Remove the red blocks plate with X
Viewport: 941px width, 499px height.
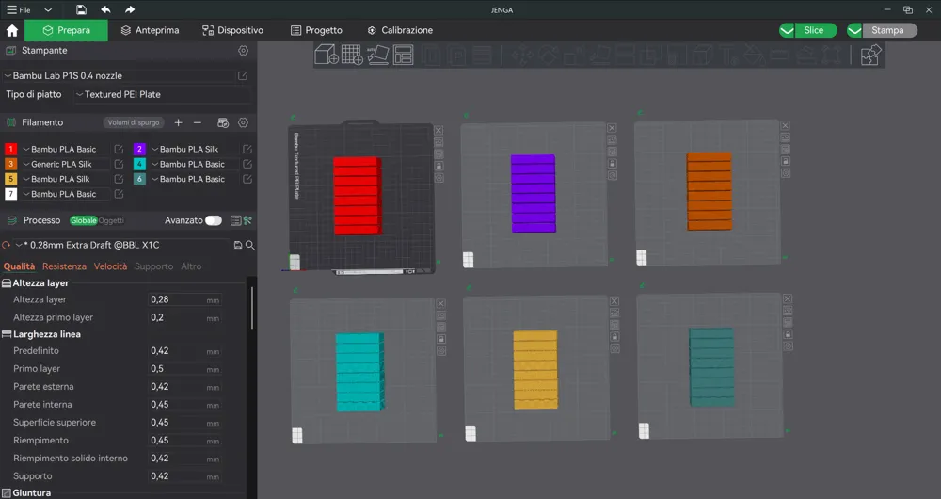(x=439, y=130)
